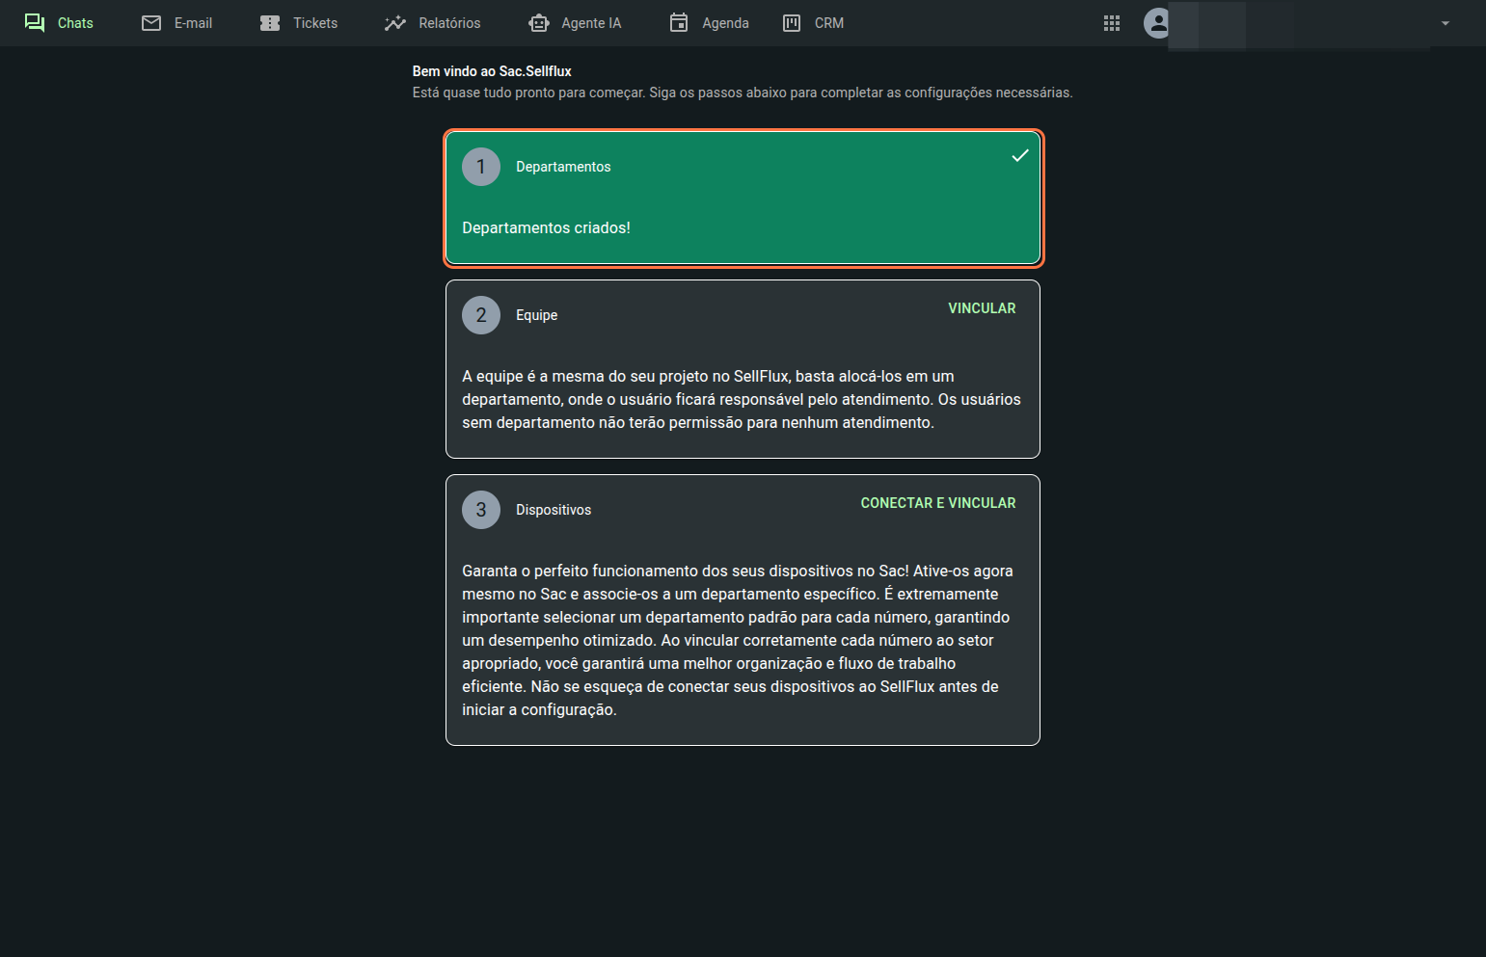The image size is (1486, 957).
Task: Open the apps grid menu
Action: 1112,23
